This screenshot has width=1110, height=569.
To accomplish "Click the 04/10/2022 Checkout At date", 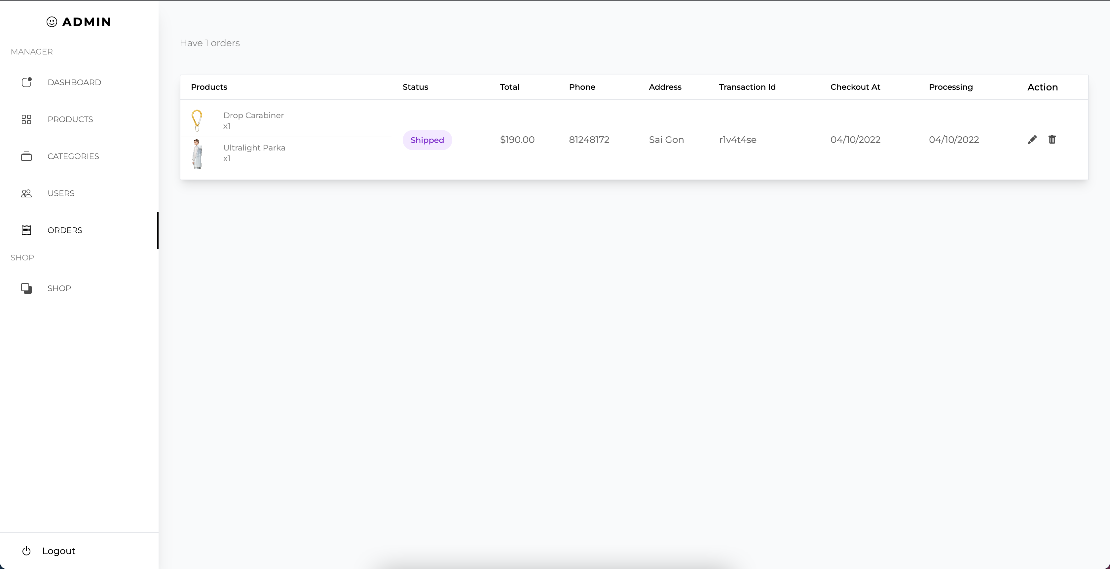I will point(855,140).
